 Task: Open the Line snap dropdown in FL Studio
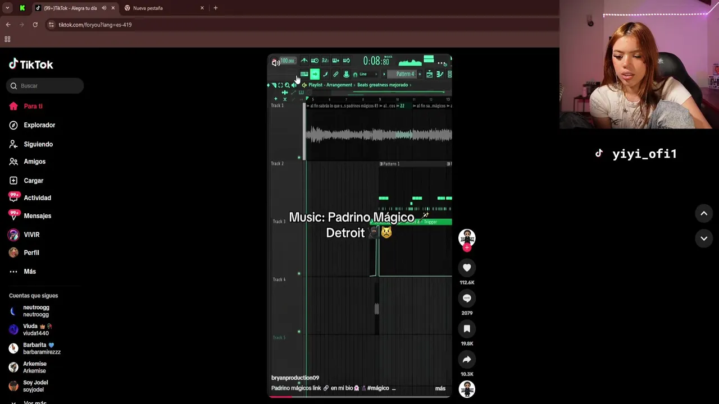[x=369, y=74]
